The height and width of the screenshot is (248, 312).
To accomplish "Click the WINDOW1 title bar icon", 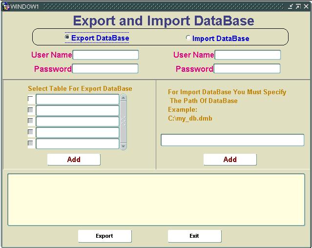I will 6,6.
